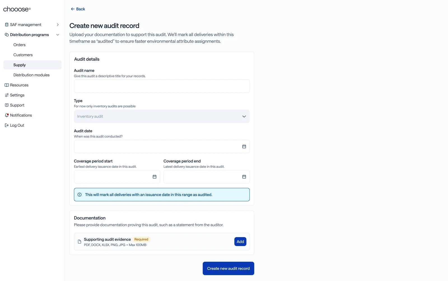Image resolution: width=448 pixels, height=281 pixels.
Task: Go Back using the top link
Action: tap(78, 9)
